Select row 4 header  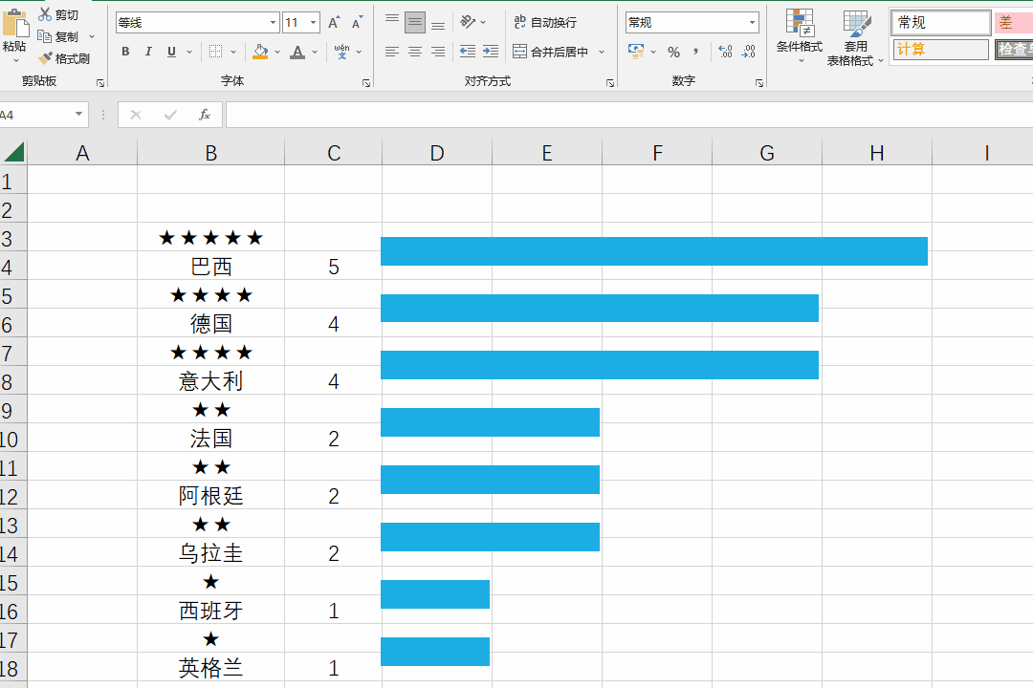click(13, 267)
